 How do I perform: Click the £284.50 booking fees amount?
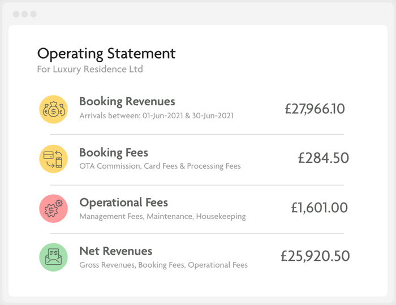[323, 158]
